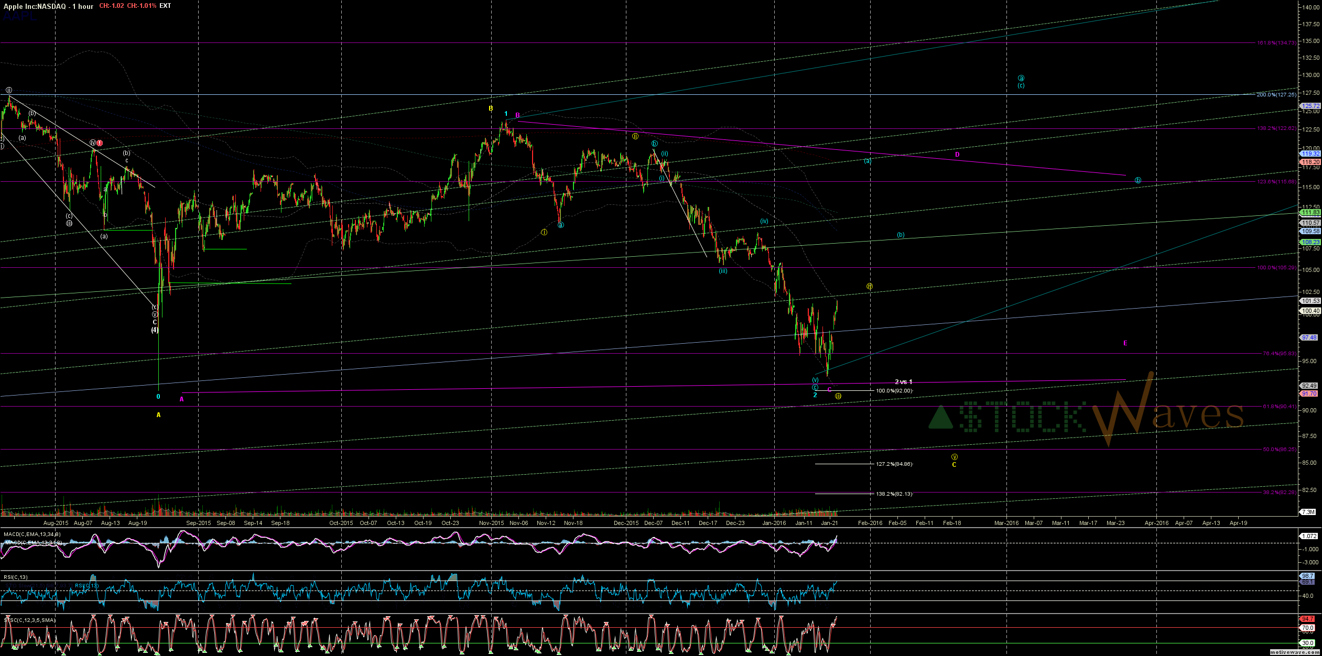
Task: Click the 109.58 price tag
Action: pyautogui.click(x=1309, y=232)
